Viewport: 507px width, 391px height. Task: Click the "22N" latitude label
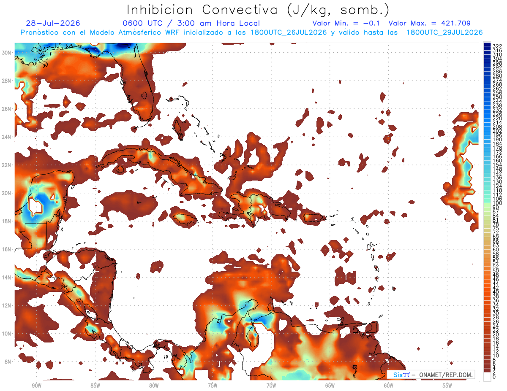click(x=7, y=165)
